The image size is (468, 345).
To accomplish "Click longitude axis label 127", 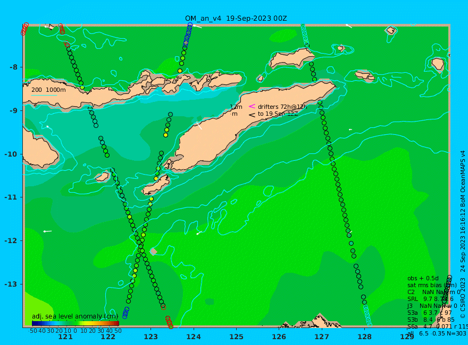I will [x=322, y=337].
